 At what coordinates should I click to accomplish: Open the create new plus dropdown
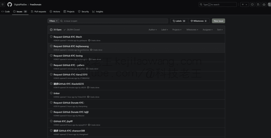coord(244,5)
